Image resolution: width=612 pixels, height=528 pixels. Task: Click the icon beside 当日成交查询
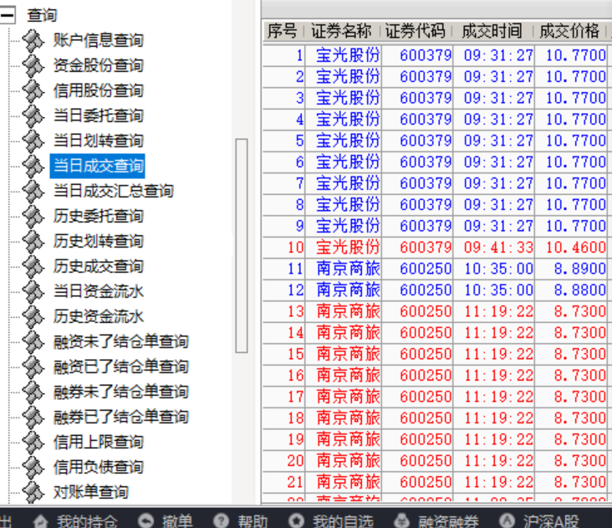point(33,166)
